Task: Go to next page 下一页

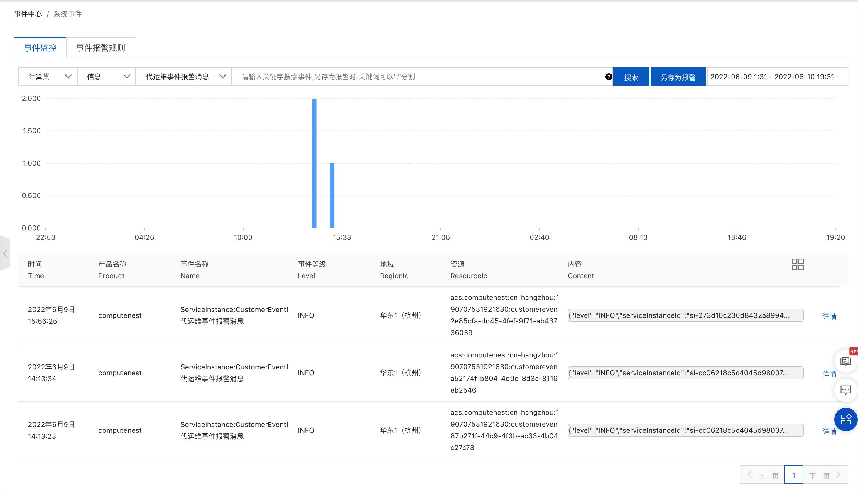Action: [825, 475]
